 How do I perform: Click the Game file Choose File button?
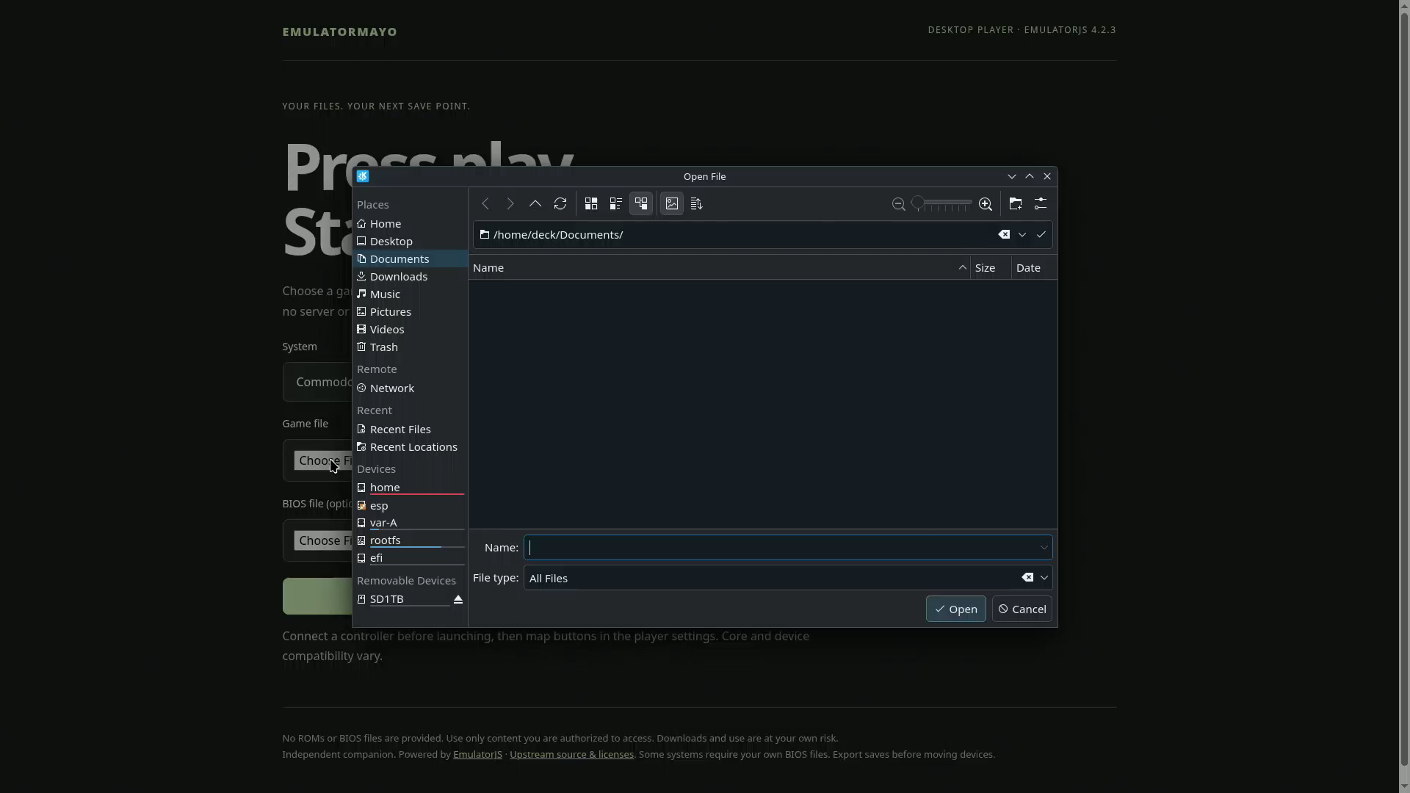pos(323,460)
